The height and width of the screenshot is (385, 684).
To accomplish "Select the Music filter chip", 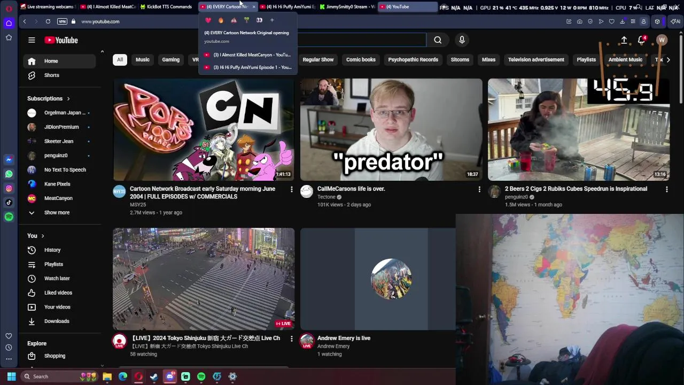I will pyautogui.click(x=143, y=60).
